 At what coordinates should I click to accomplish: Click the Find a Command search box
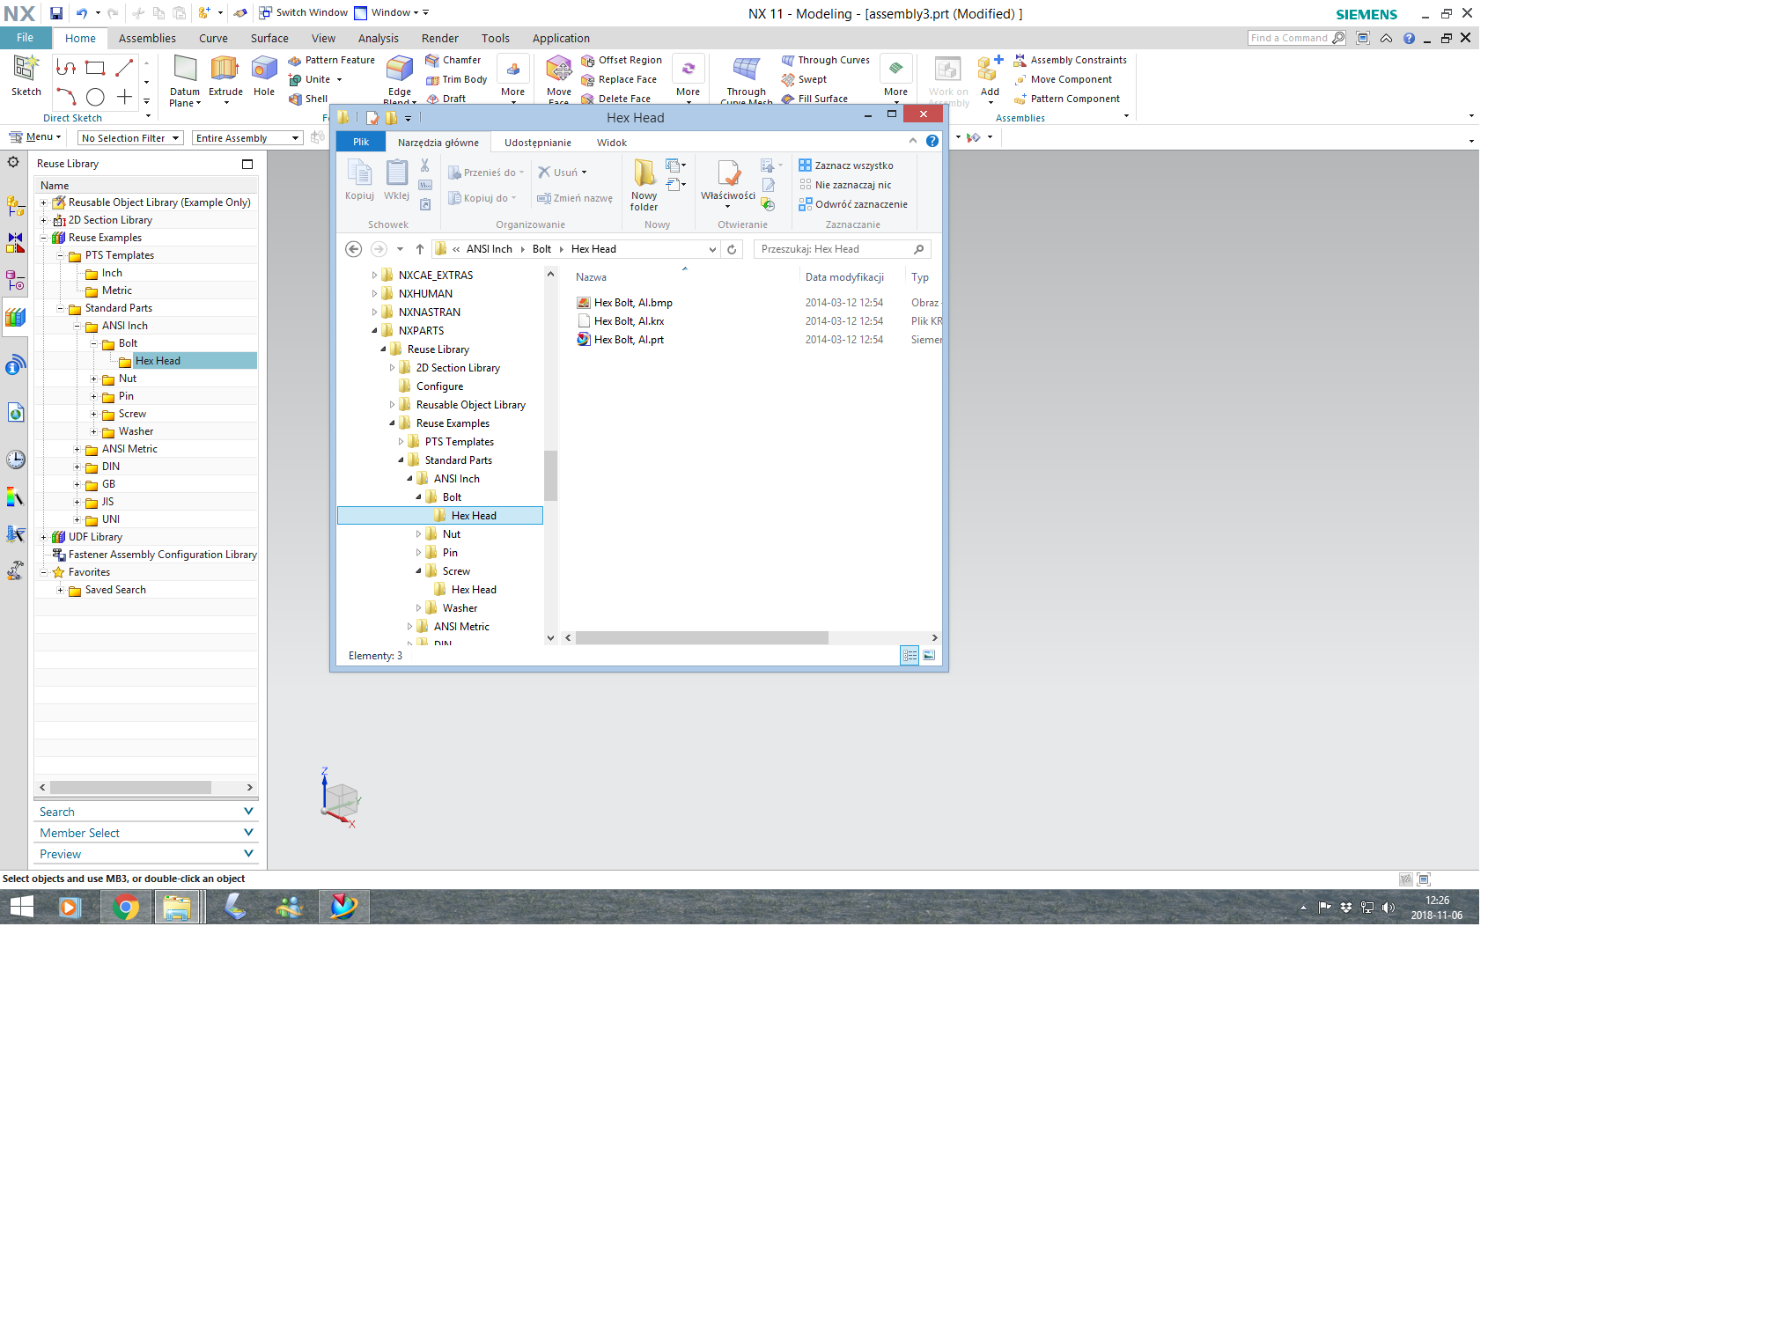[x=1296, y=38]
